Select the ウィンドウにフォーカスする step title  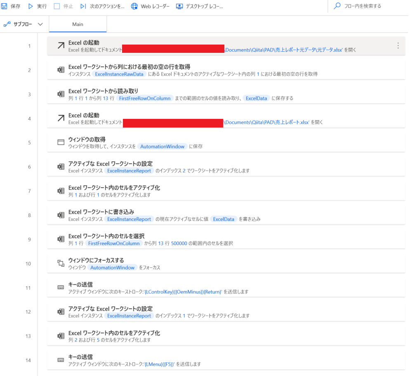click(x=96, y=260)
